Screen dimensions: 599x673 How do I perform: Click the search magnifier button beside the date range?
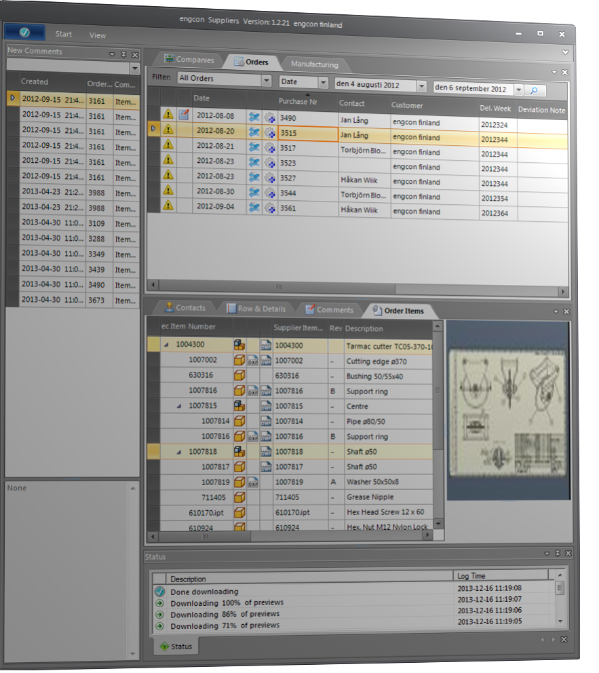[534, 90]
